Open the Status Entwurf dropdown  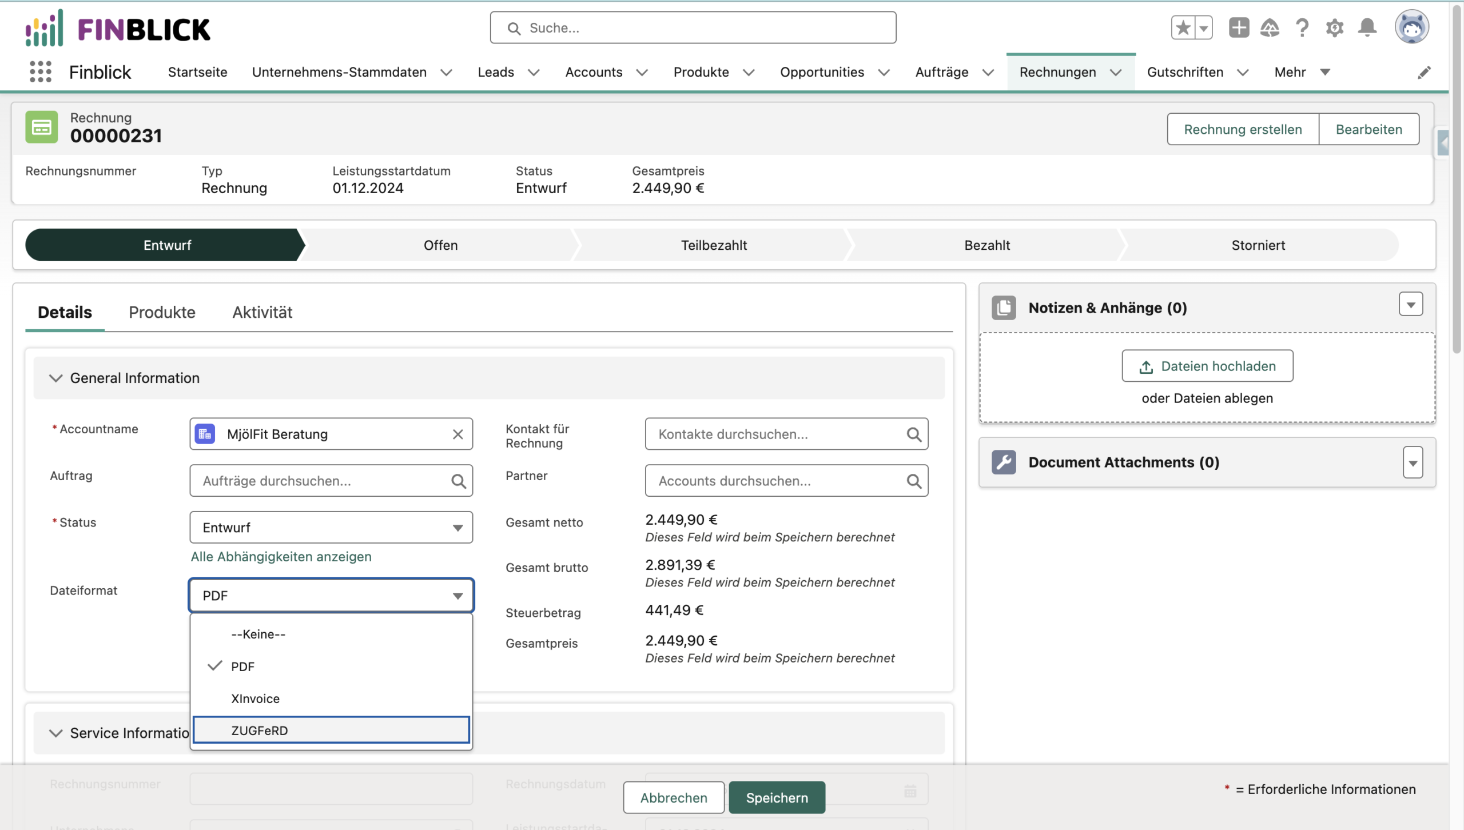pos(331,528)
